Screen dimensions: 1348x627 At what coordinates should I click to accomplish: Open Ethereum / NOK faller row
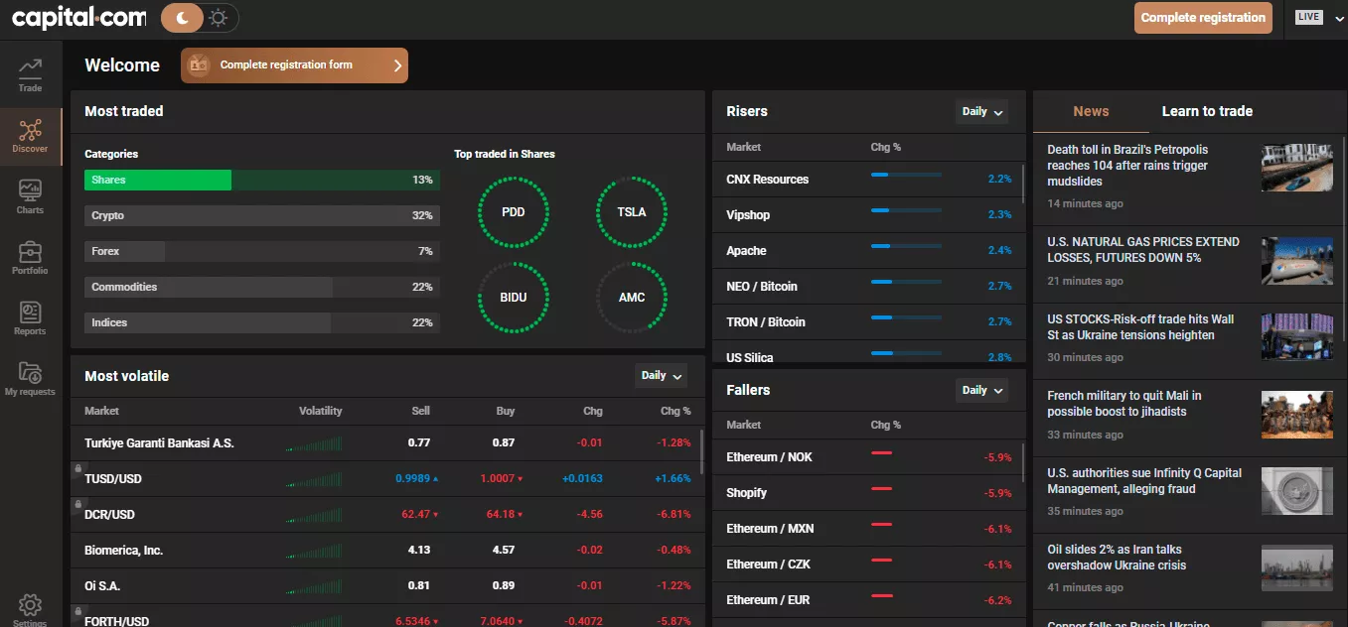tap(869, 457)
